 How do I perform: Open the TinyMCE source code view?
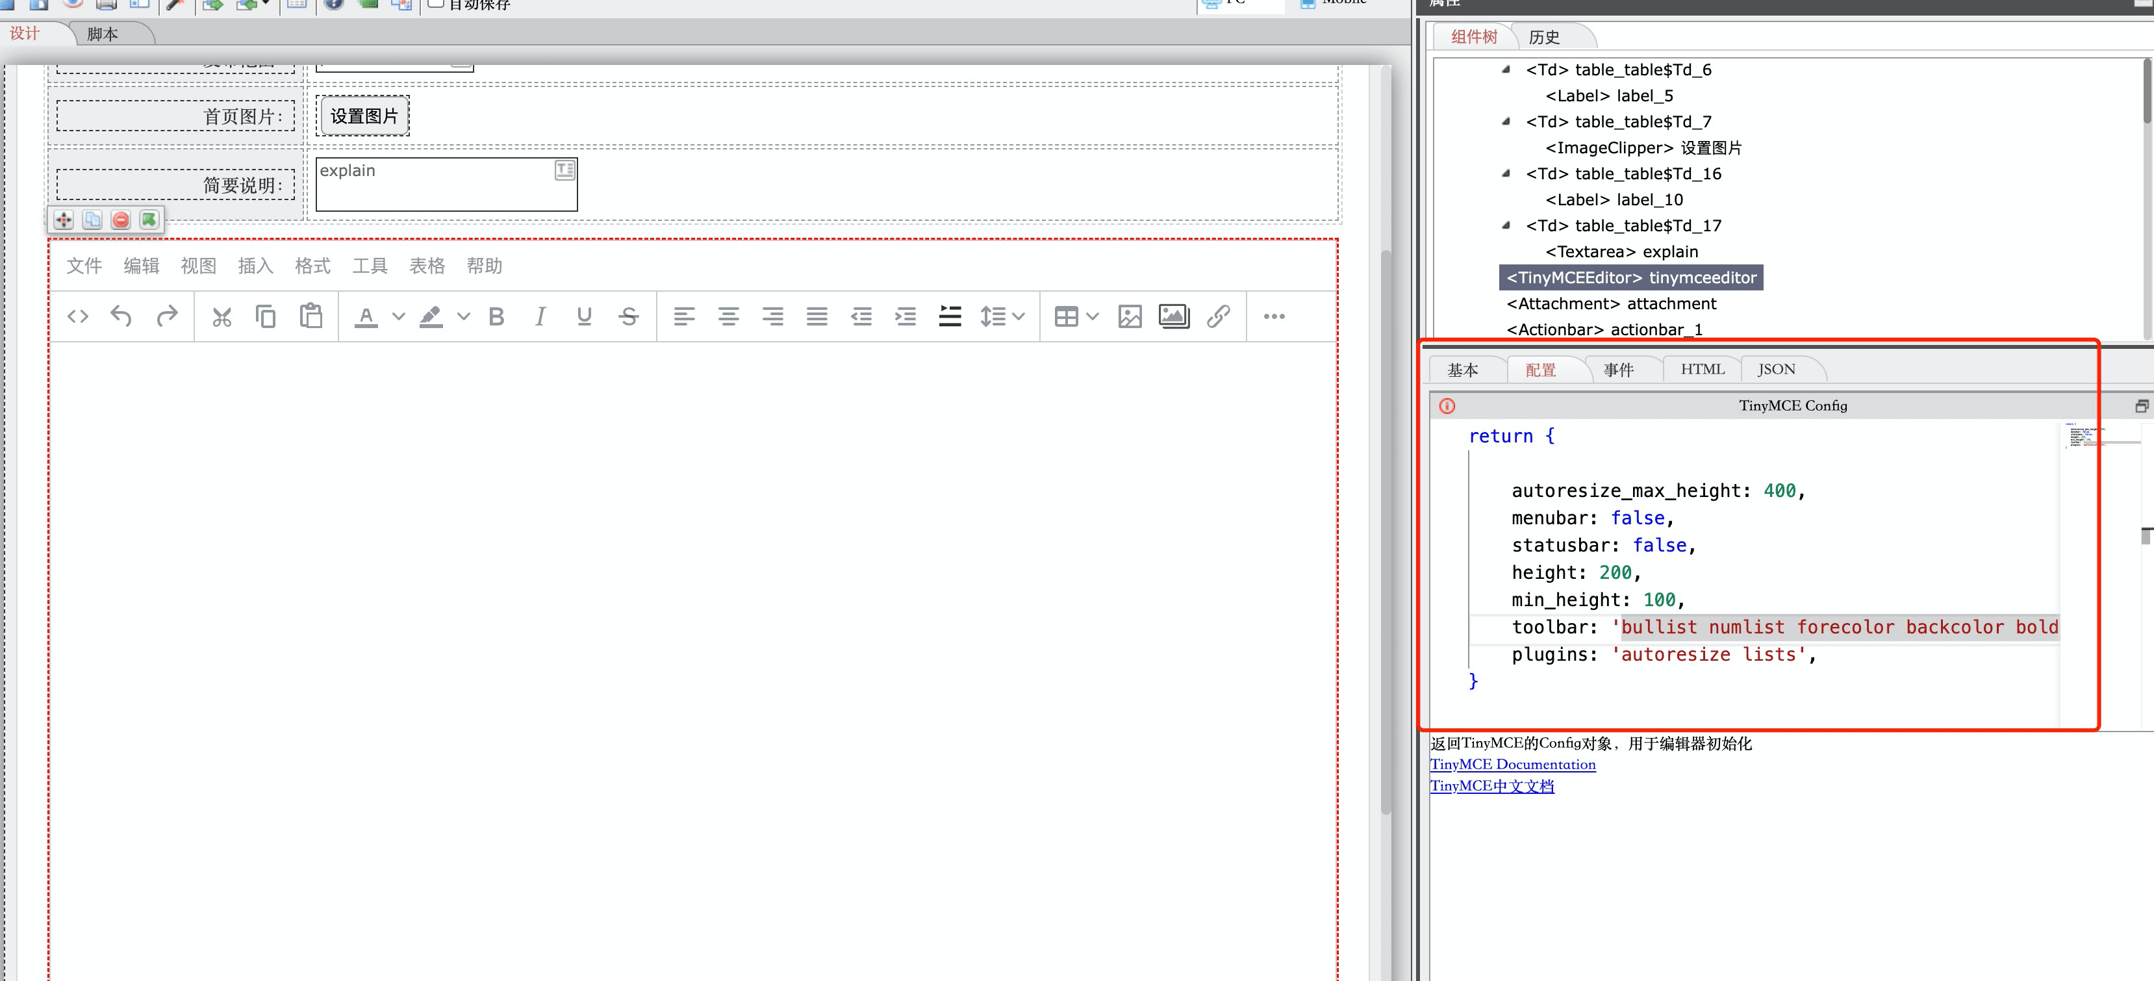78,316
